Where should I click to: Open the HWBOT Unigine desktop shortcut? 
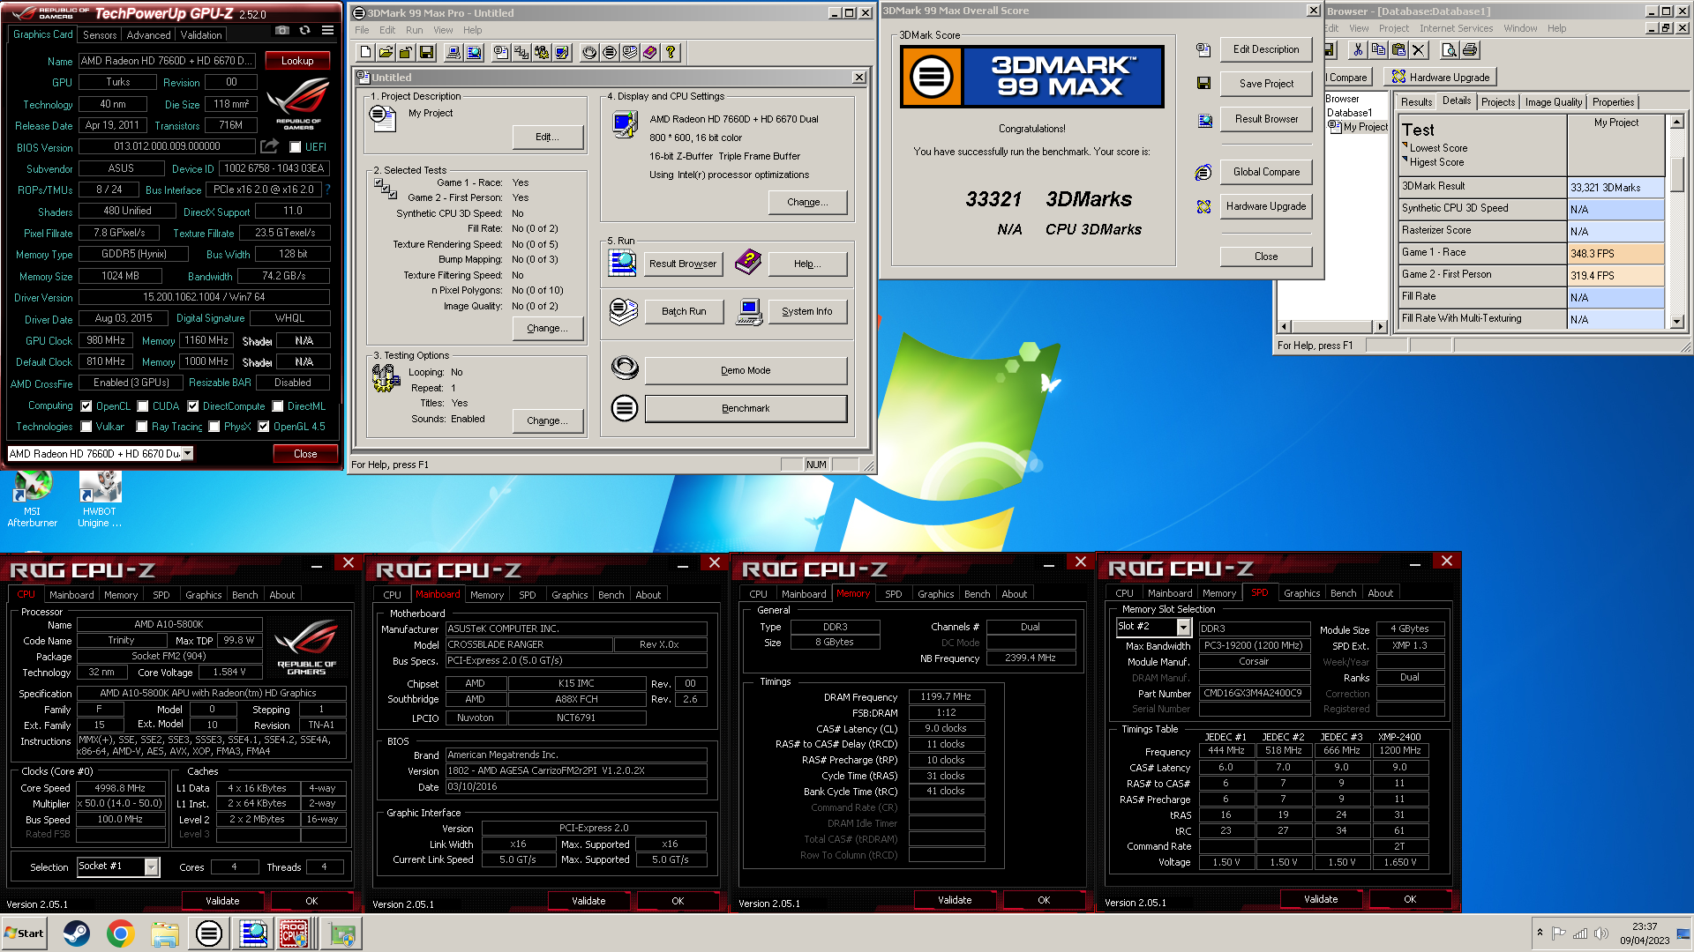[x=100, y=499]
